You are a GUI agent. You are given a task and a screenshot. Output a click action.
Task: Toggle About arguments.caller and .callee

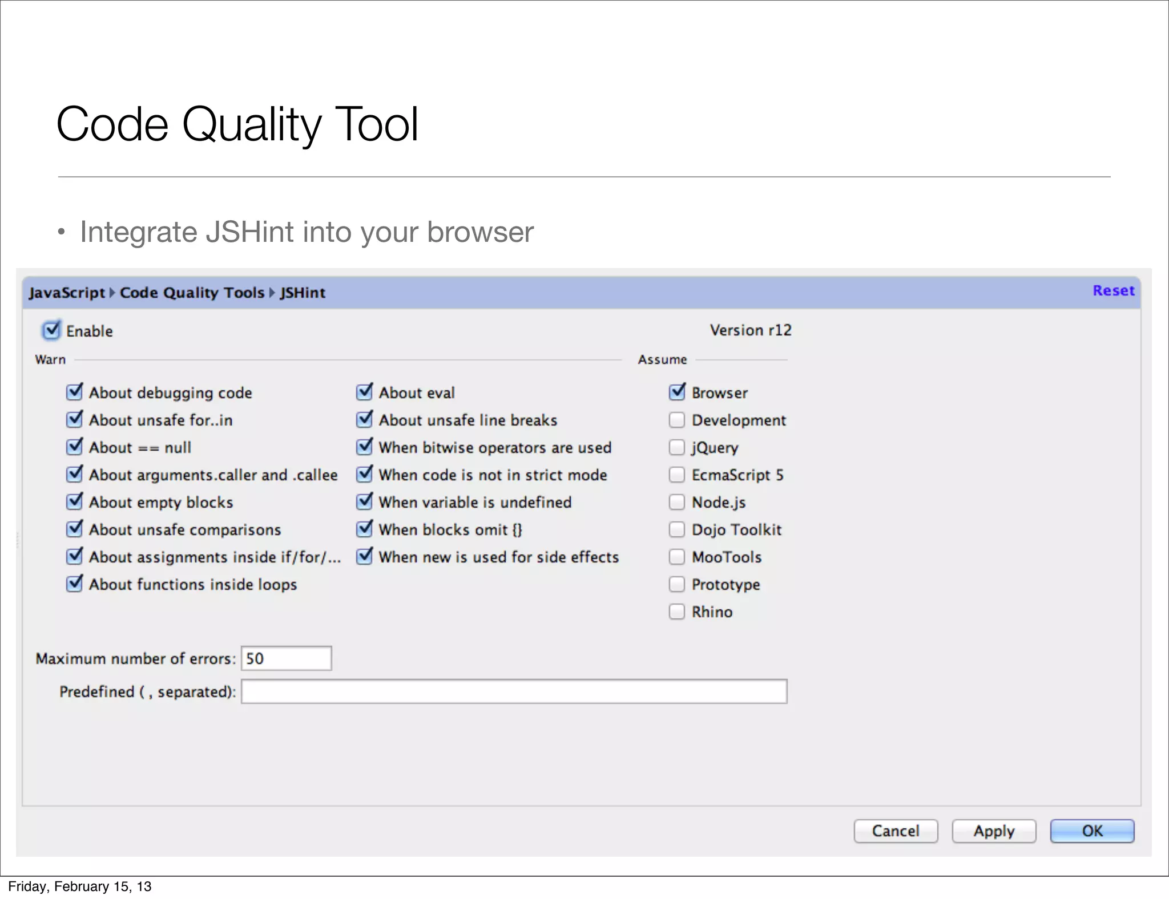tap(75, 474)
